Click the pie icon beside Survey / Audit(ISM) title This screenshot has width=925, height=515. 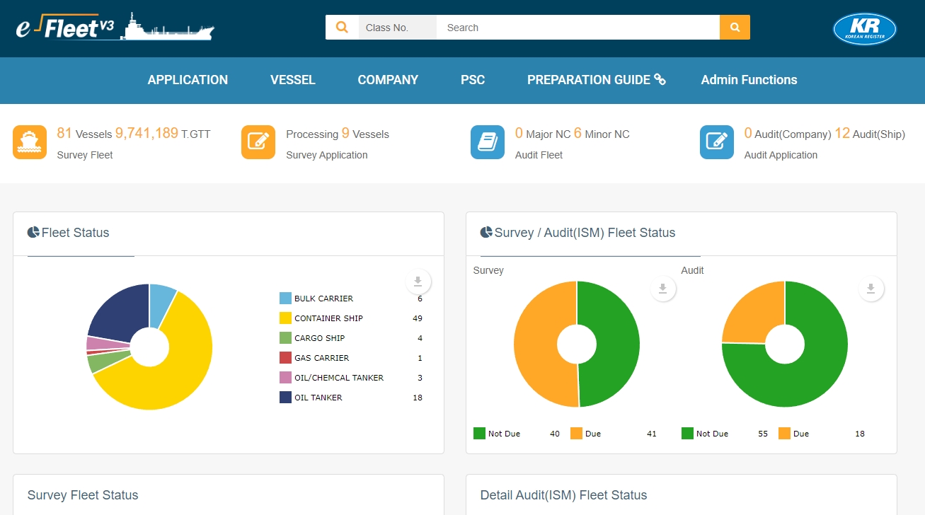pos(486,232)
